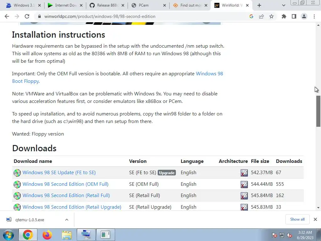The width and height of the screenshot is (321, 241).
Task: Click x86 architecture icon in 542.37MB row
Action: click(x=244, y=173)
